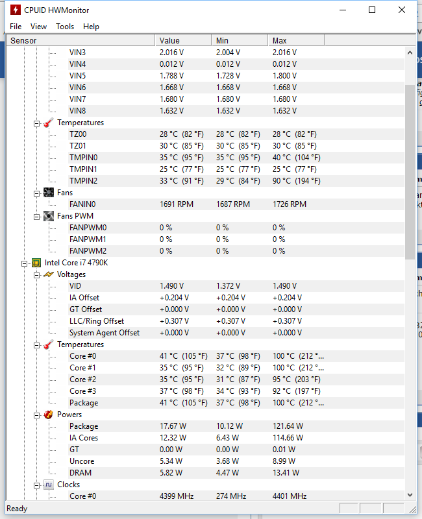This screenshot has height=519, width=422.
Task: Click the 121.64 W max Package power value
Action: click(288, 426)
